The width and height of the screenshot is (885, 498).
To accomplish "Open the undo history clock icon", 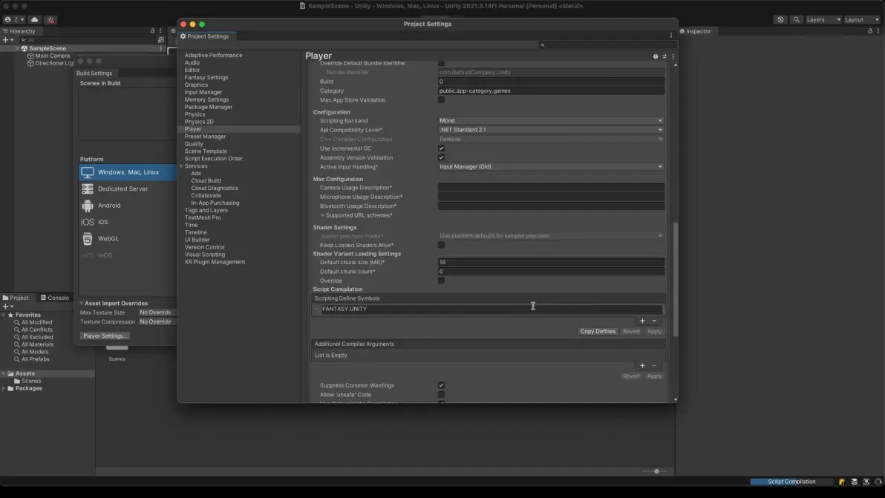I will tap(780, 20).
